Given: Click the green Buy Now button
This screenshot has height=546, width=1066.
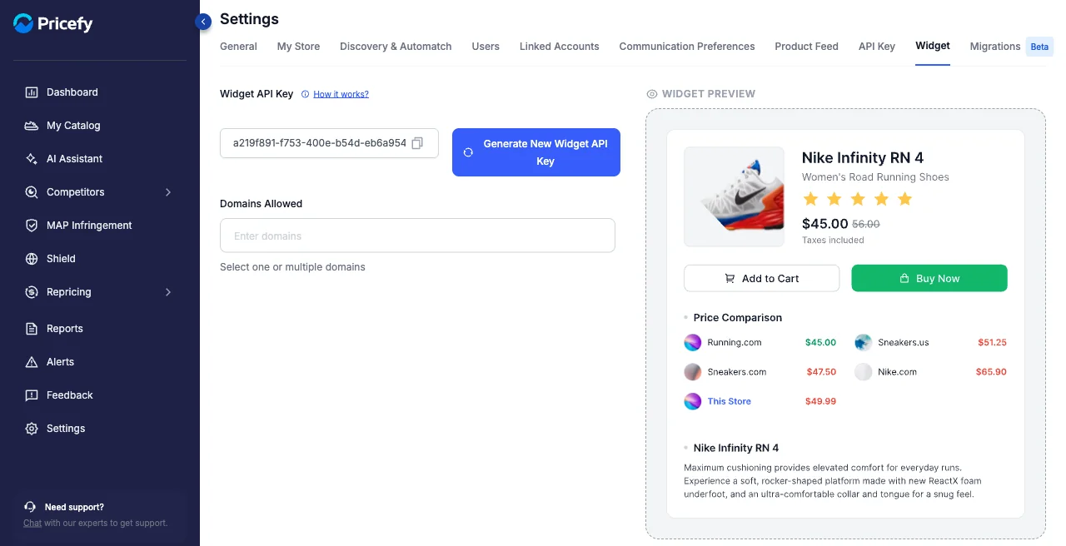Looking at the screenshot, I should tap(929, 278).
